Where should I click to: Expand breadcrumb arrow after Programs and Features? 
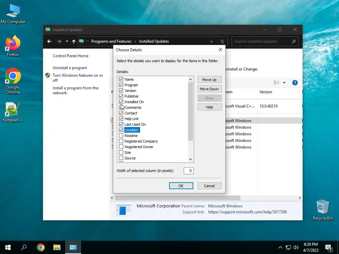tap(135, 41)
